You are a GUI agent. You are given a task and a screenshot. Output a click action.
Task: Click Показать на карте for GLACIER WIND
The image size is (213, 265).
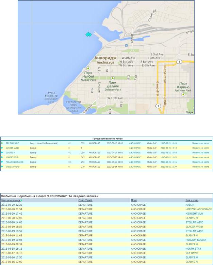tap(200, 148)
